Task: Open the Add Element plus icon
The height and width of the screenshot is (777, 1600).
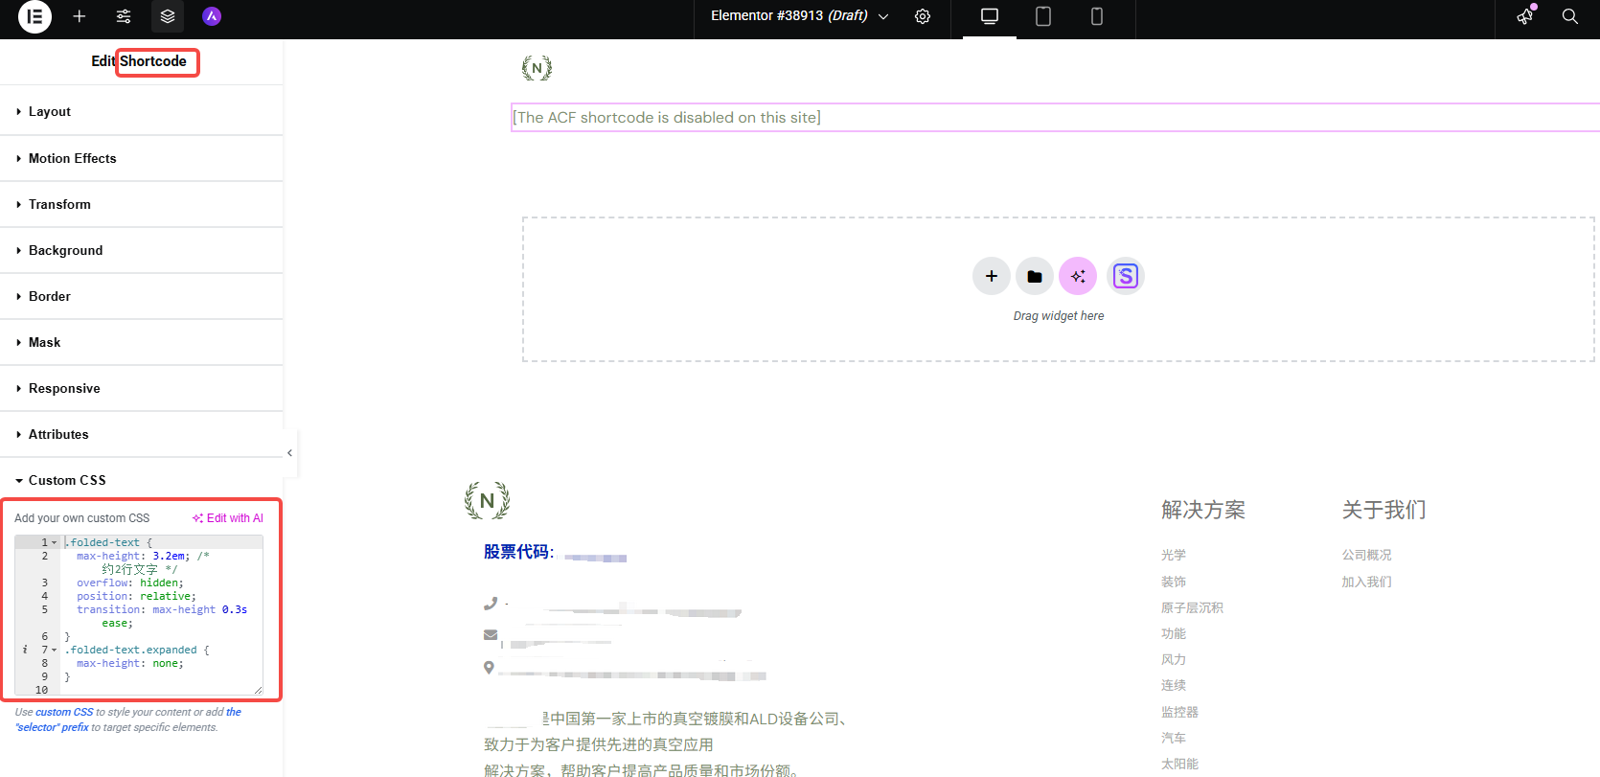Action: [80, 16]
